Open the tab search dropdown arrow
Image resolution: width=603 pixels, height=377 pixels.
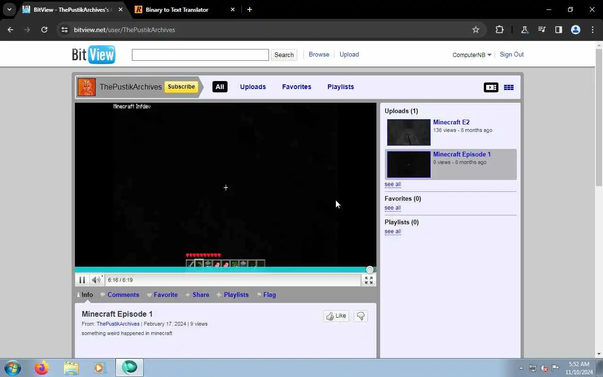click(x=9, y=9)
